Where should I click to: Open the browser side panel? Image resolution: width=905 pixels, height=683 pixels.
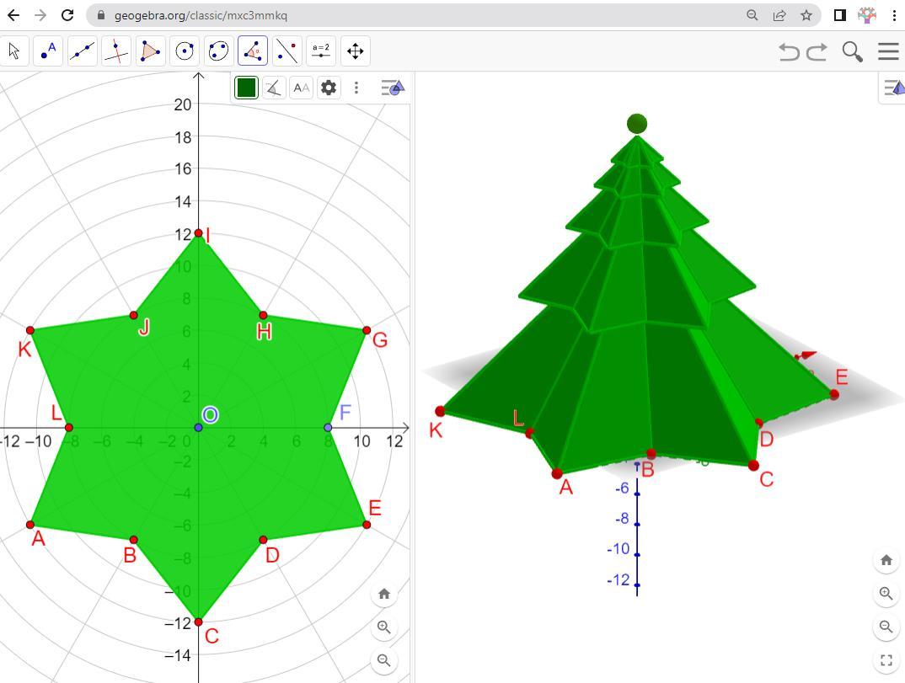[x=840, y=15]
